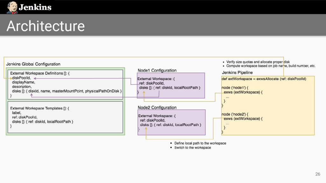
Task: Click the displayName, field line
Action: [24, 82]
